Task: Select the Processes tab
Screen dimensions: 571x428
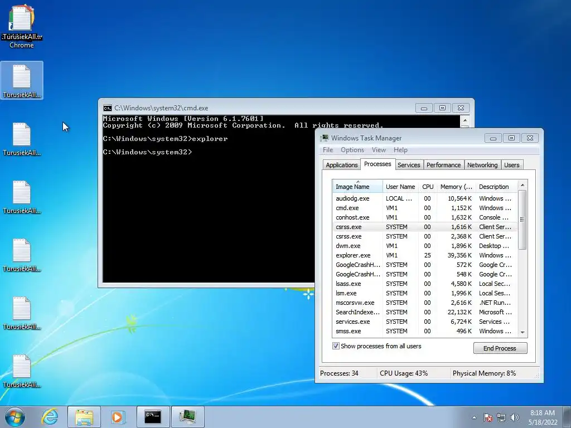Action: (378, 164)
